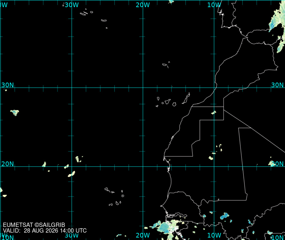Screen dimensions: 285x240
Task: Click the Madeira island outline
Action: click(x=166, y=65)
